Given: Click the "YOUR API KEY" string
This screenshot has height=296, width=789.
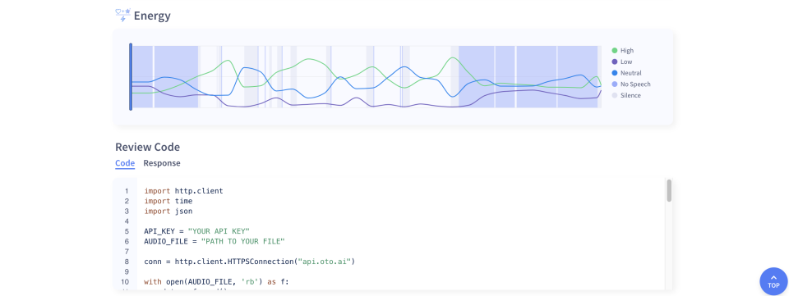Looking at the screenshot, I should click(x=219, y=231).
